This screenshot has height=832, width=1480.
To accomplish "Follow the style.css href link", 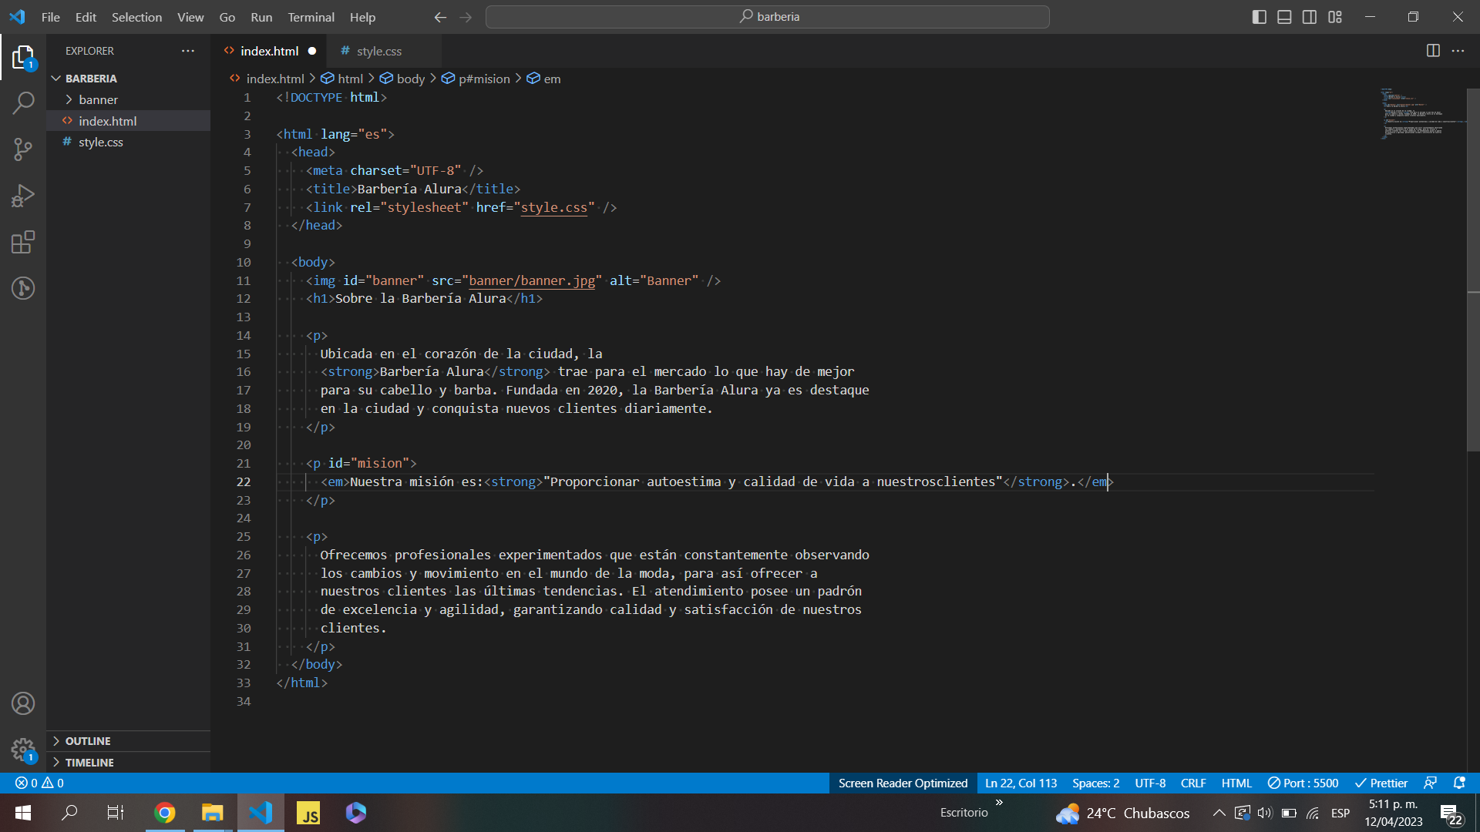I will 553,207.
